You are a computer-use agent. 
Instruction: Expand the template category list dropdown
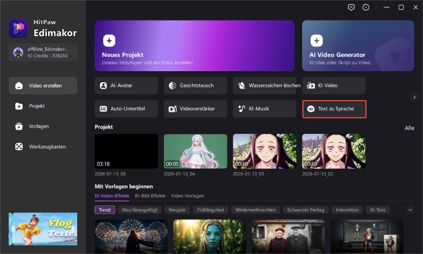click(x=410, y=210)
